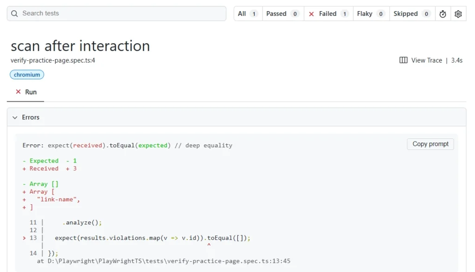Click the search magnifier icon
The height and width of the screenshot is (272, 475).
pos(14,13)
